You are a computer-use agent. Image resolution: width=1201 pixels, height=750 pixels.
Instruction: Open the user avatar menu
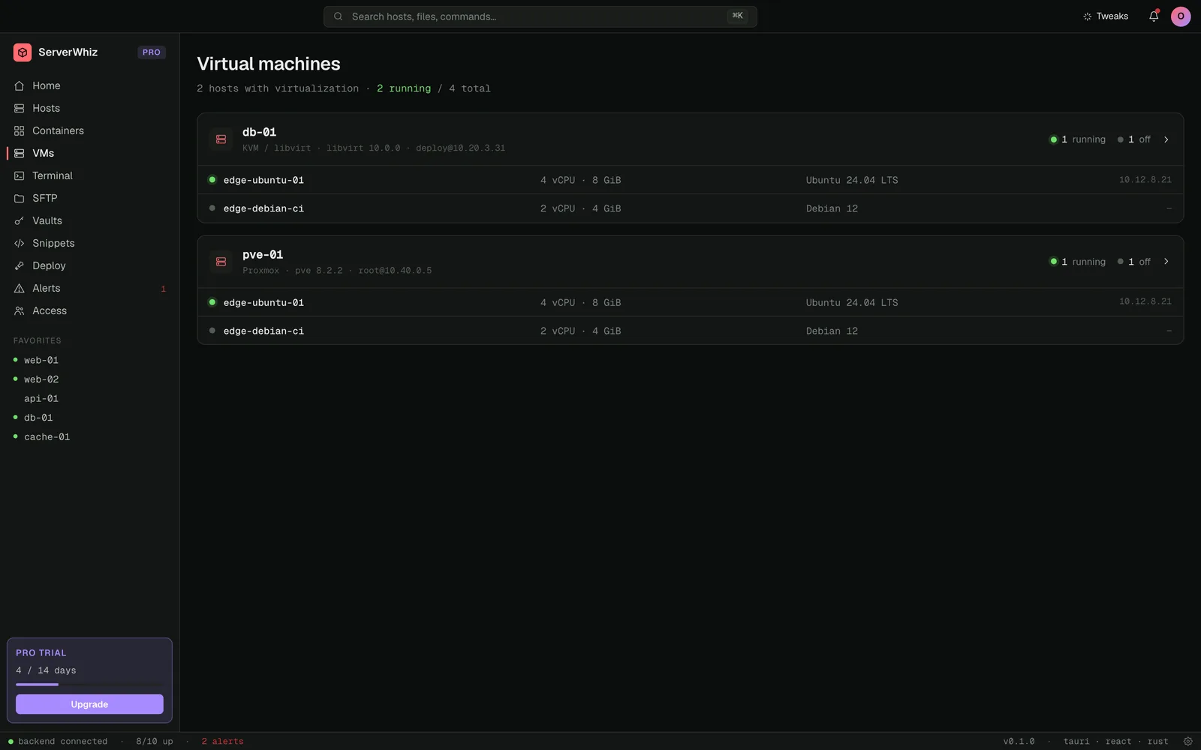[x=1181, y=16]
